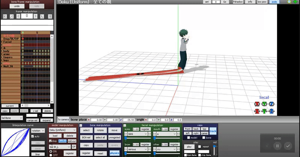The image size is (300, 157).
Task: Click the lower green Y move axis icon
Action: point(264,111)
